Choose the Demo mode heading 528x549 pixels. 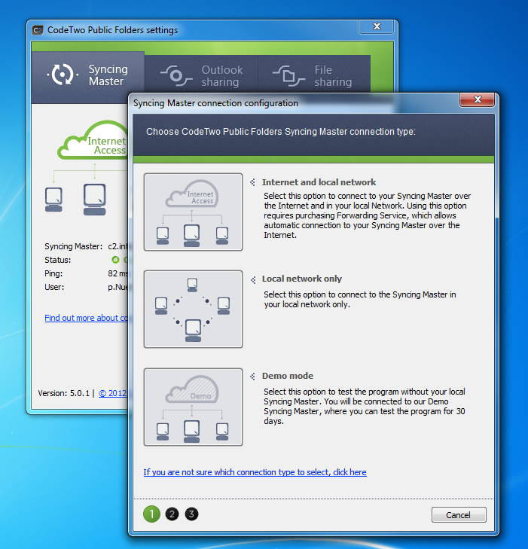[x=288, y=376]
